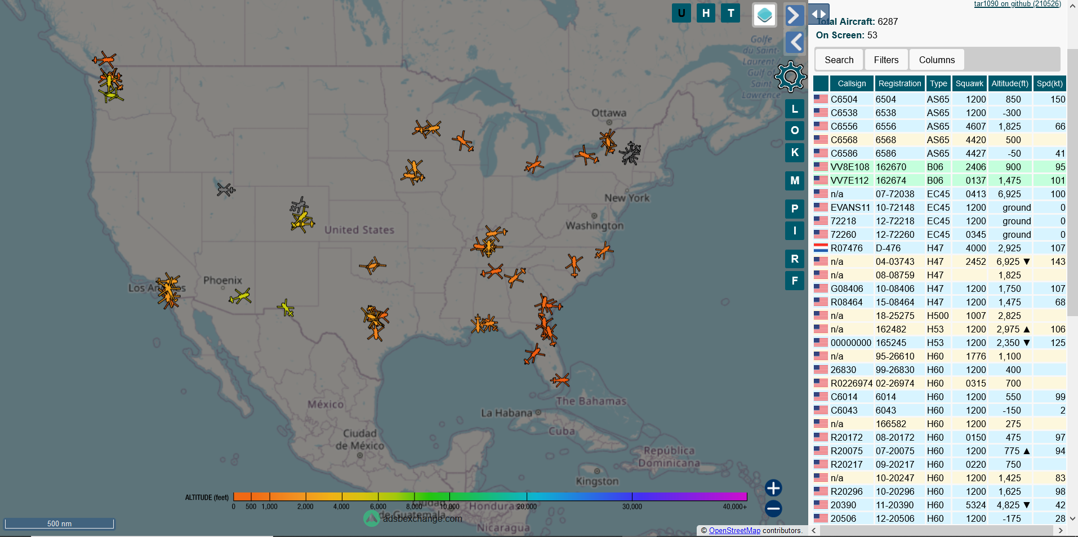
Task: Select the gray helicopter cluster near Boston
Action: point(630,153)
